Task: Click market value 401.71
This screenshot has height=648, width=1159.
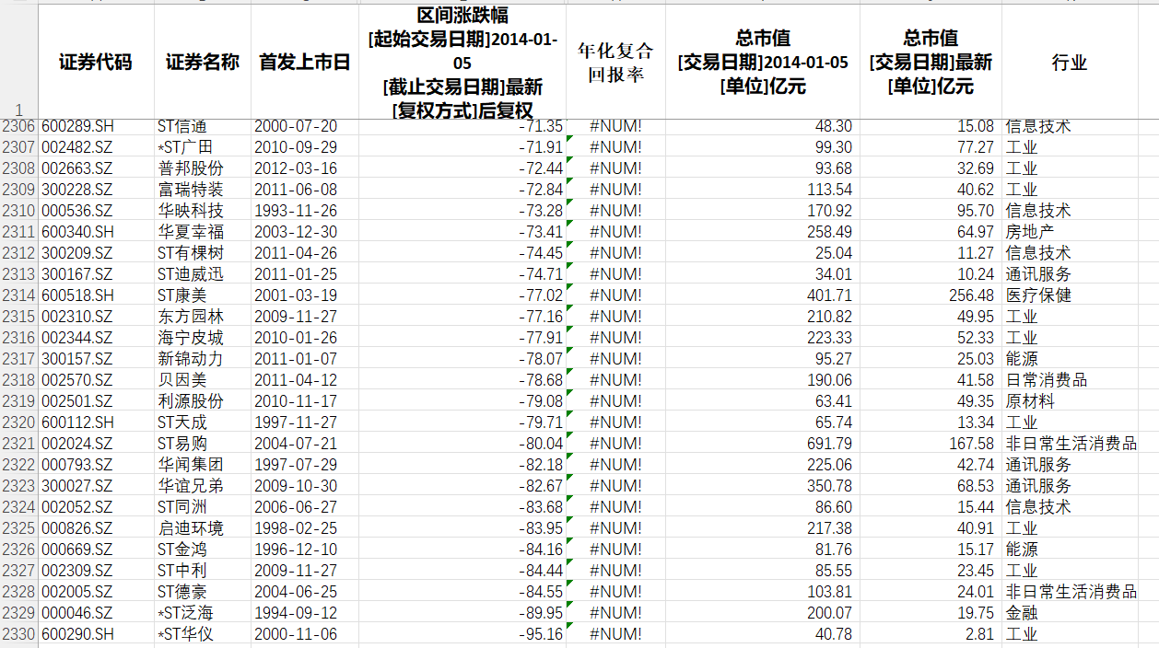Action: point(829,295)
